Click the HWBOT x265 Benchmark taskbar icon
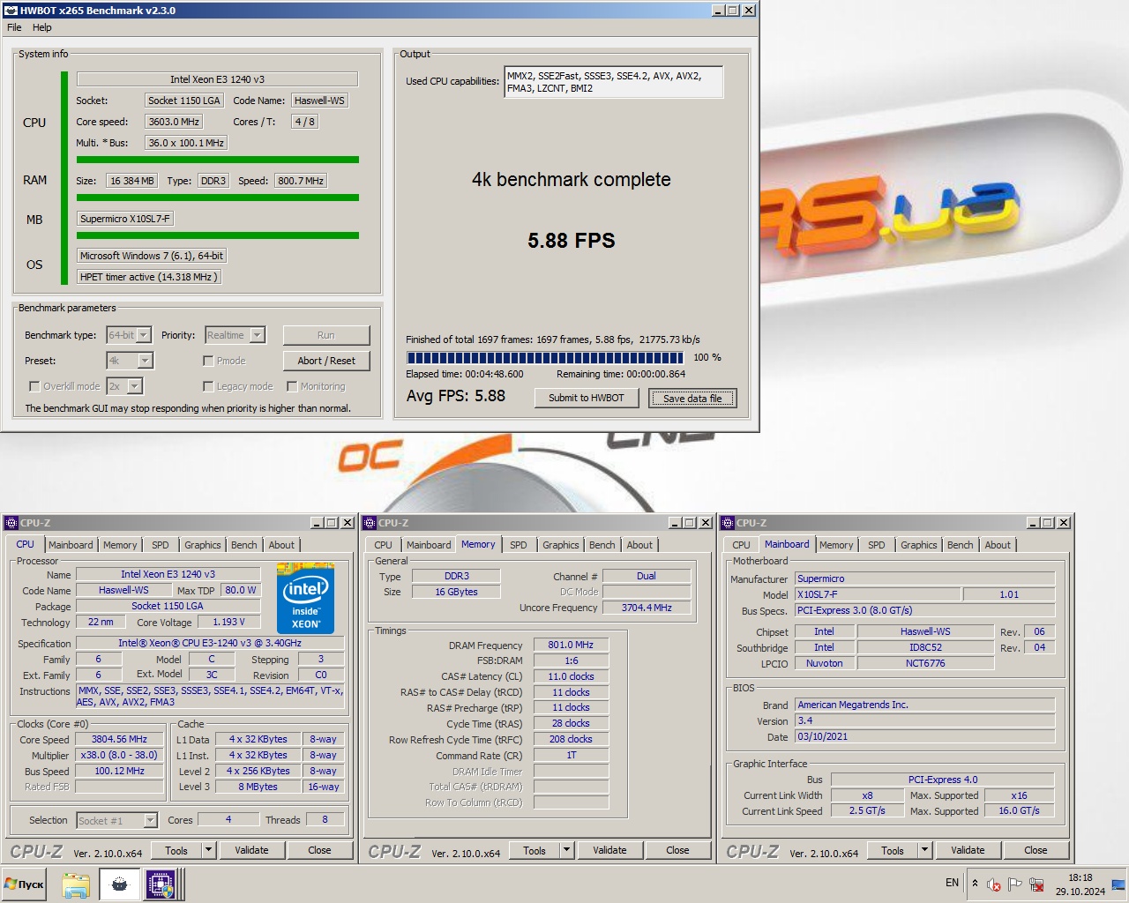1129x903 pixels. tap(119, 884)
